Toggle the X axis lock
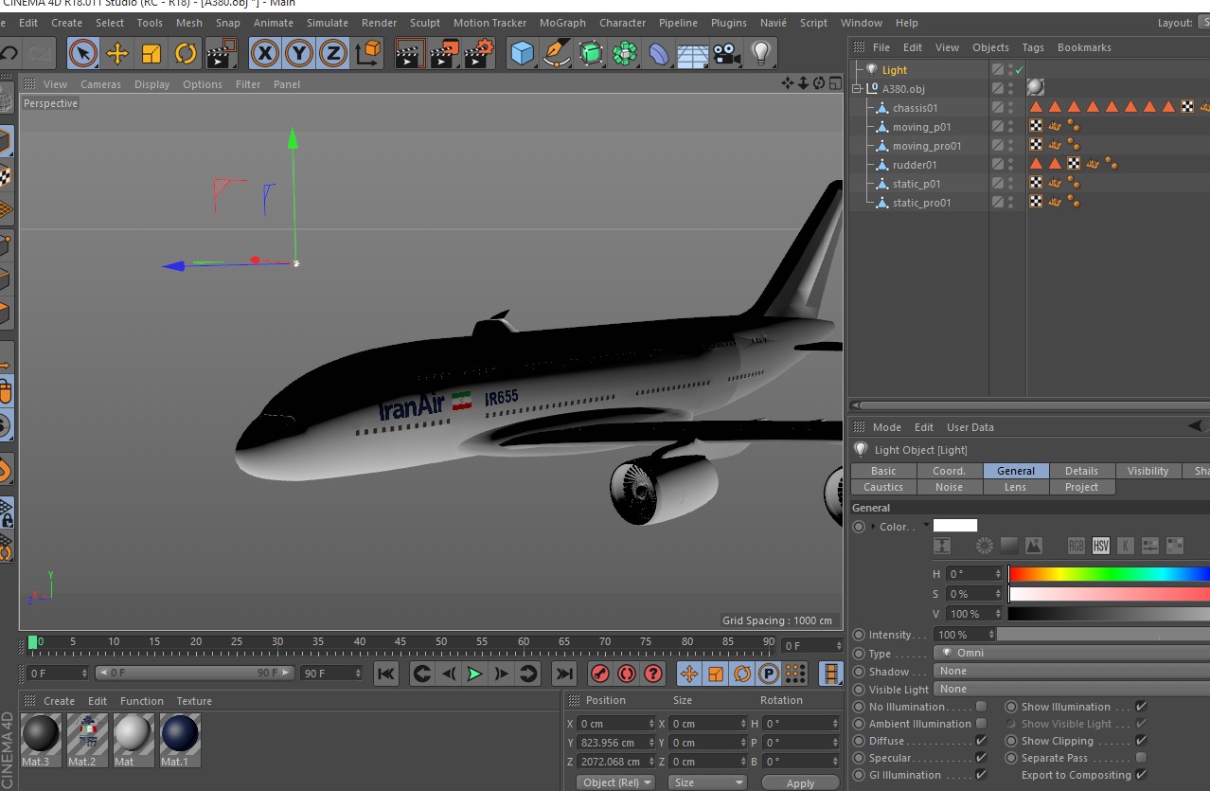 point(265,54)
